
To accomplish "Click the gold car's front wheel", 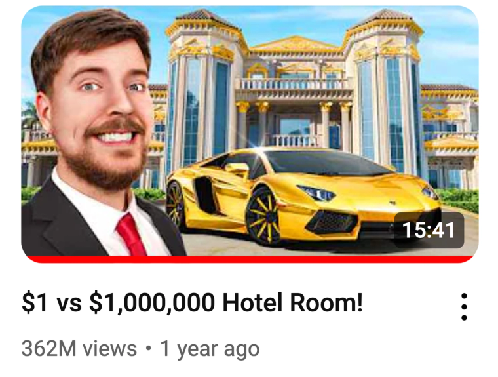I will pyautogui.click(x=263, y=217).
